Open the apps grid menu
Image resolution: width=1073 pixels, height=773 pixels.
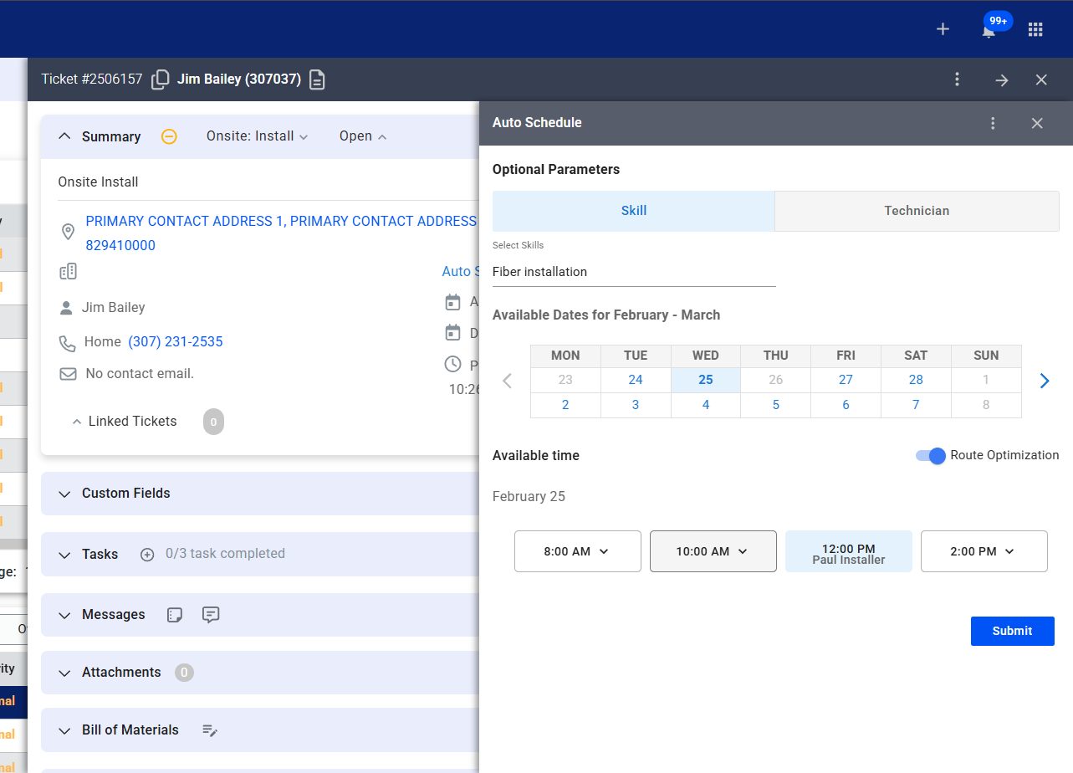tap(1035, 29)
